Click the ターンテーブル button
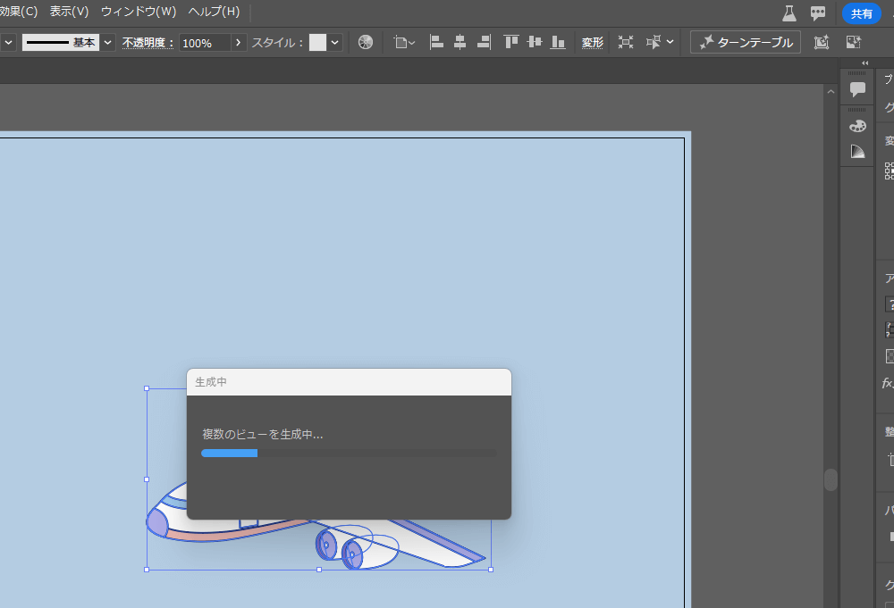 coord(746,42)
